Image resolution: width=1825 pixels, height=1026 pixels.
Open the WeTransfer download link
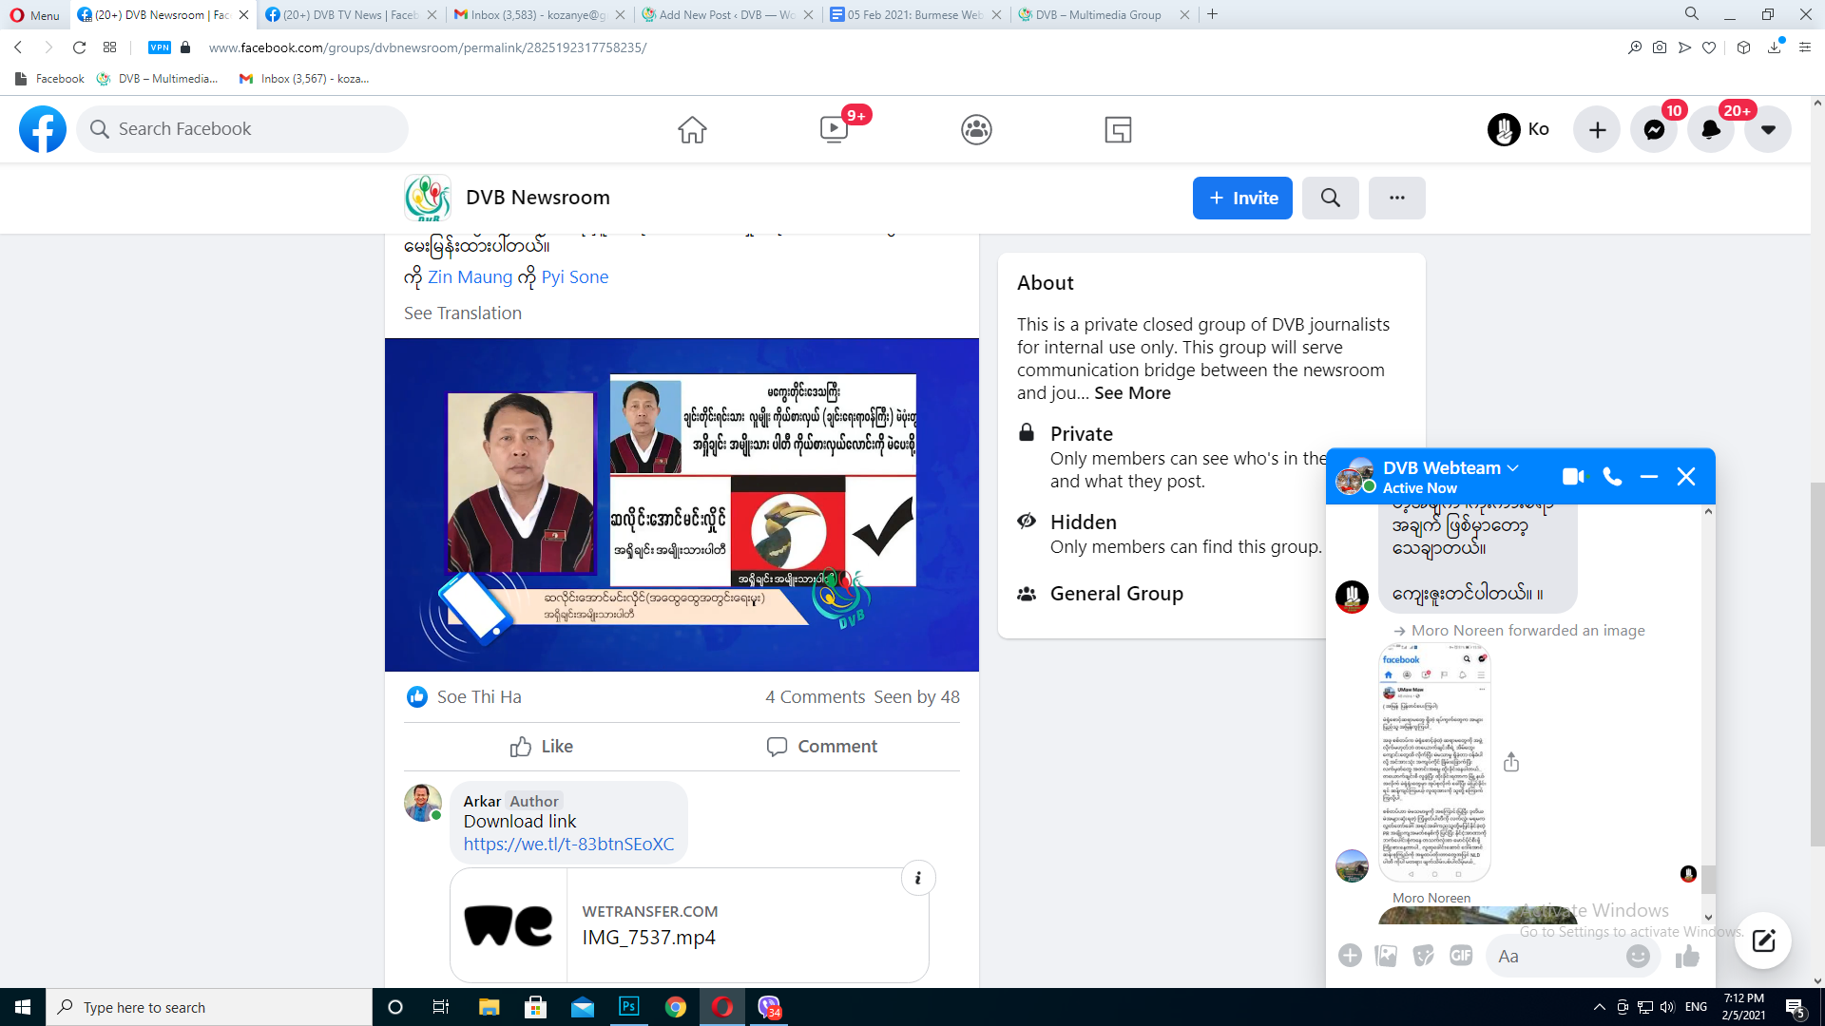point(568,845)
